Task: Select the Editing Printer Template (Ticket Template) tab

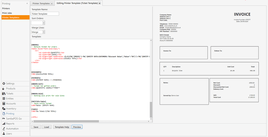Action: 77,3
